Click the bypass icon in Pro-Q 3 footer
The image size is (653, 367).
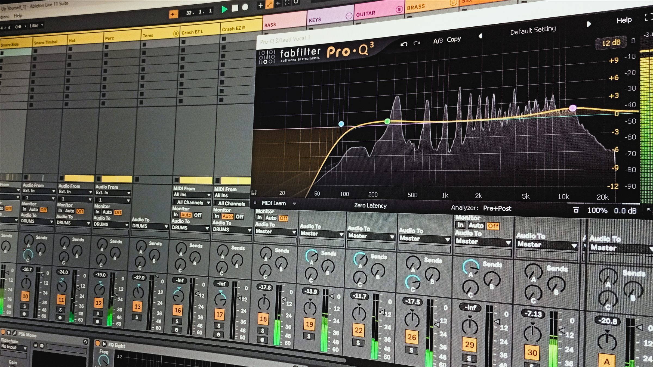pos(575,210)
